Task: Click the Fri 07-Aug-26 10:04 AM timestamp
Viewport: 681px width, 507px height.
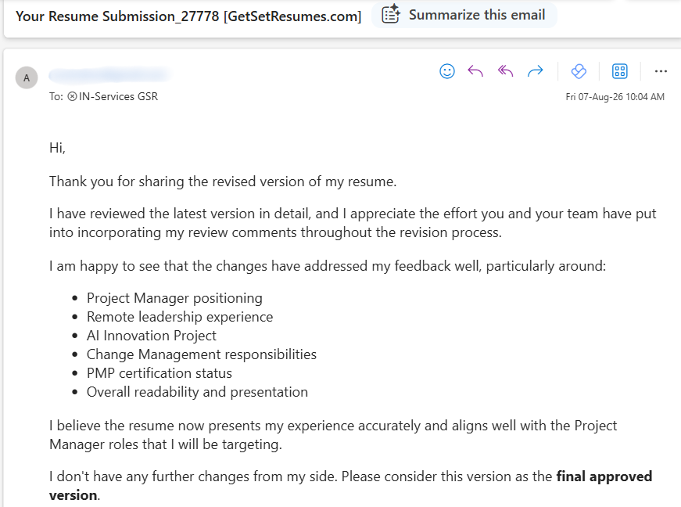Action: (x=615, y=97)
